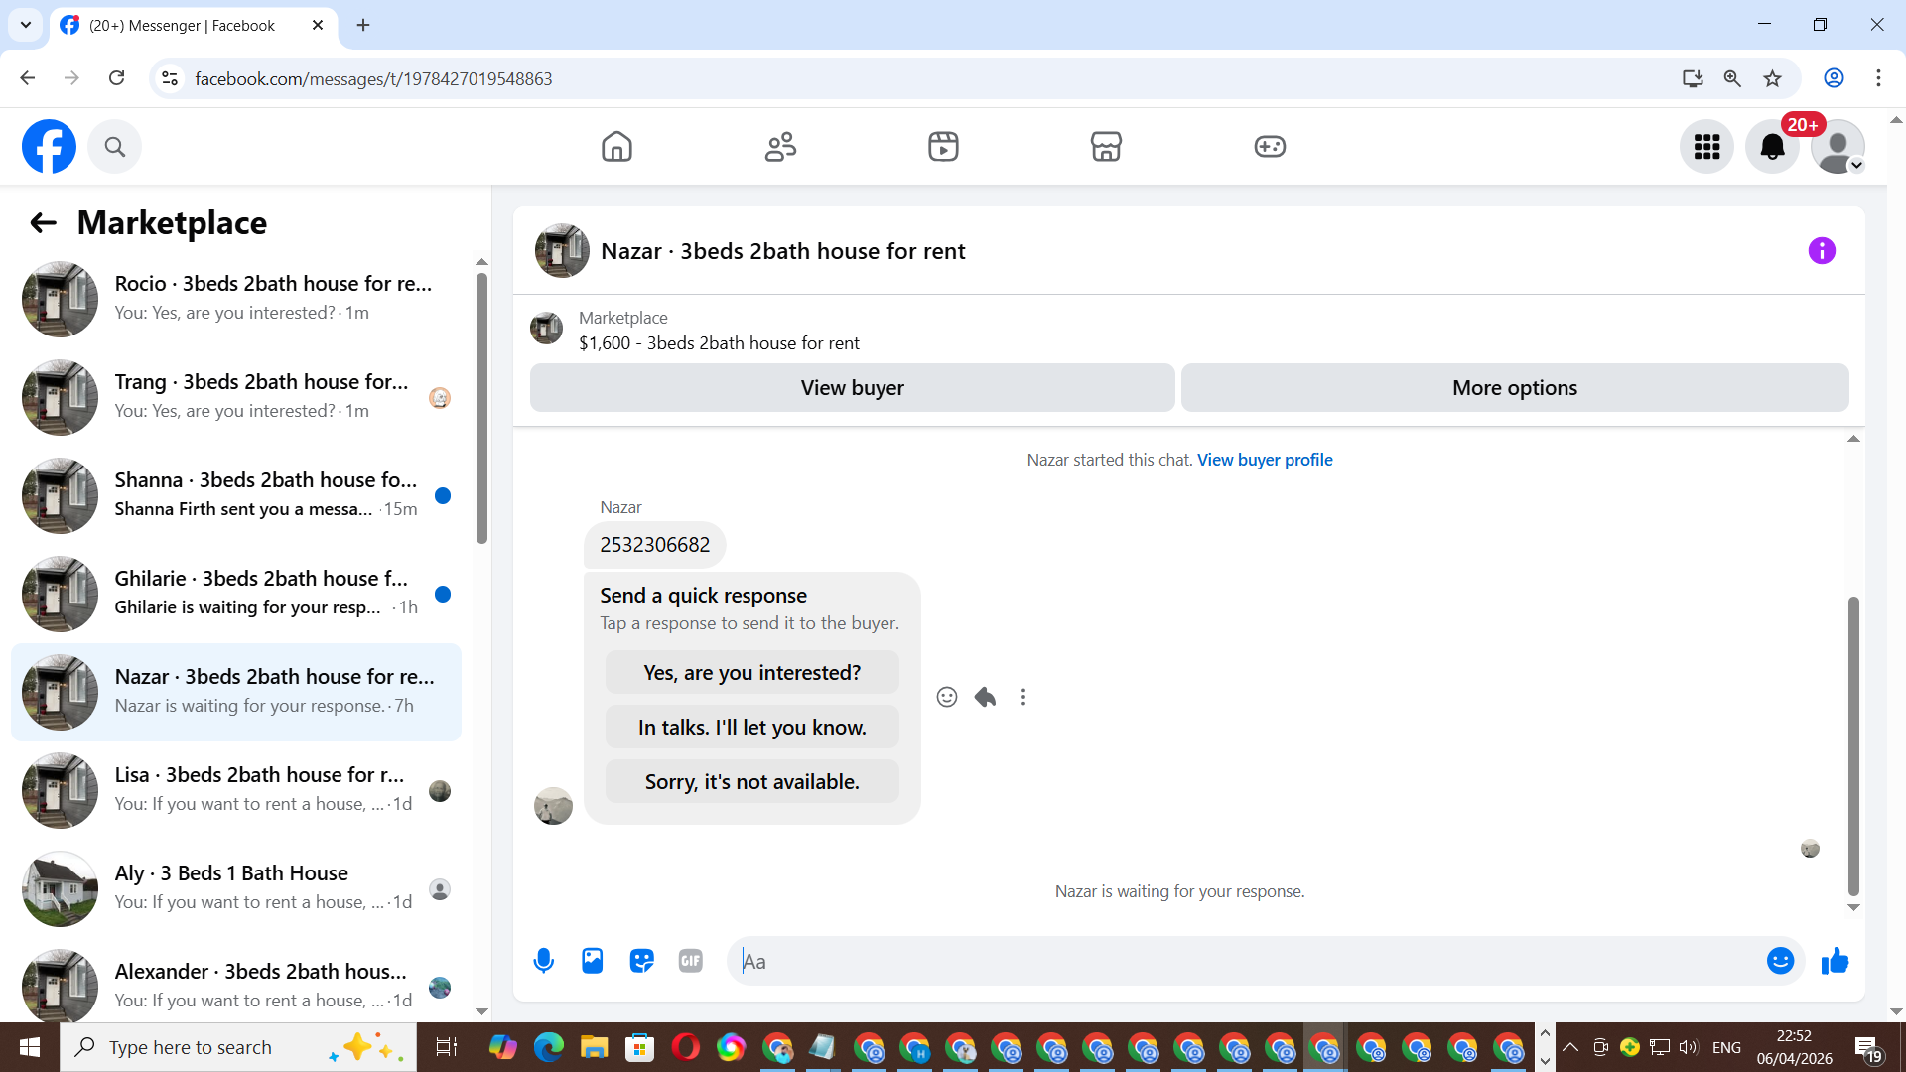Switch to the Messenger | Facebook tab

194,25
